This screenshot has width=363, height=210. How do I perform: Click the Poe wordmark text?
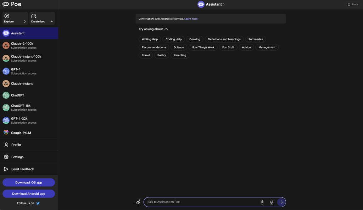pyautogui.click(x=16, y=4)
